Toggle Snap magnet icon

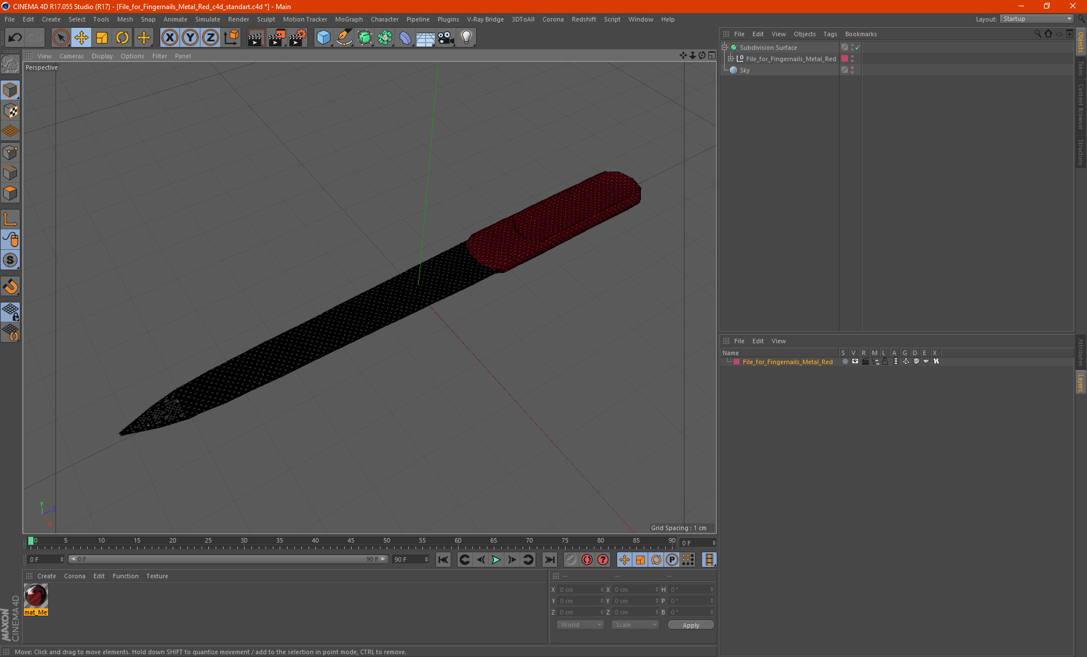tap(10, 287)
